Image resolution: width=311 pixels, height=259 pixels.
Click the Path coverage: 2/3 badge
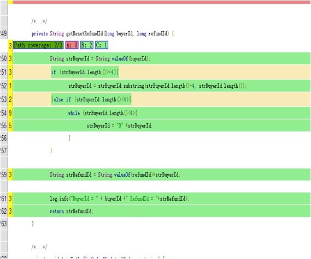38,45
